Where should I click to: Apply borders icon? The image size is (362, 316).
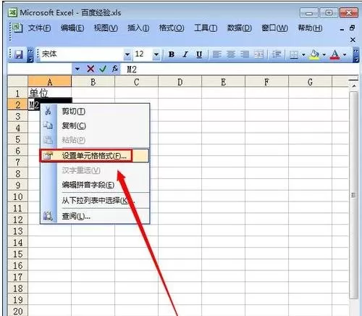point(294,55)
